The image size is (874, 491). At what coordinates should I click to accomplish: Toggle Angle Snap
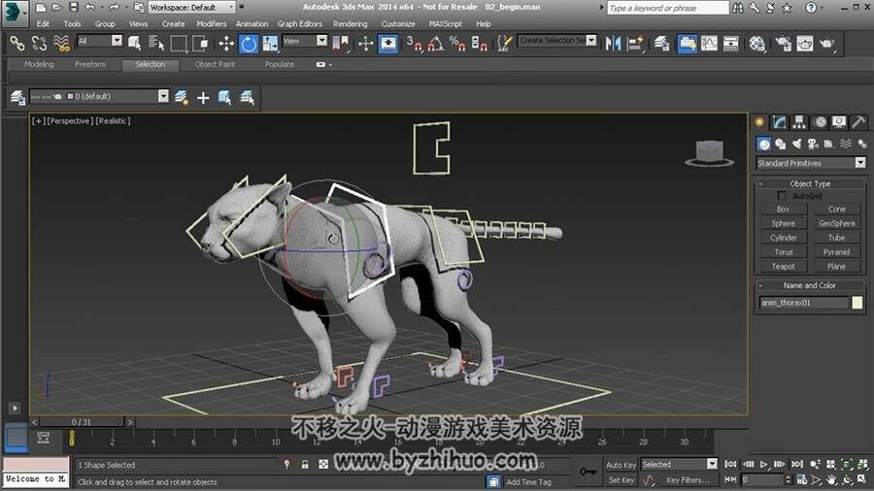(x=436, y=43)
